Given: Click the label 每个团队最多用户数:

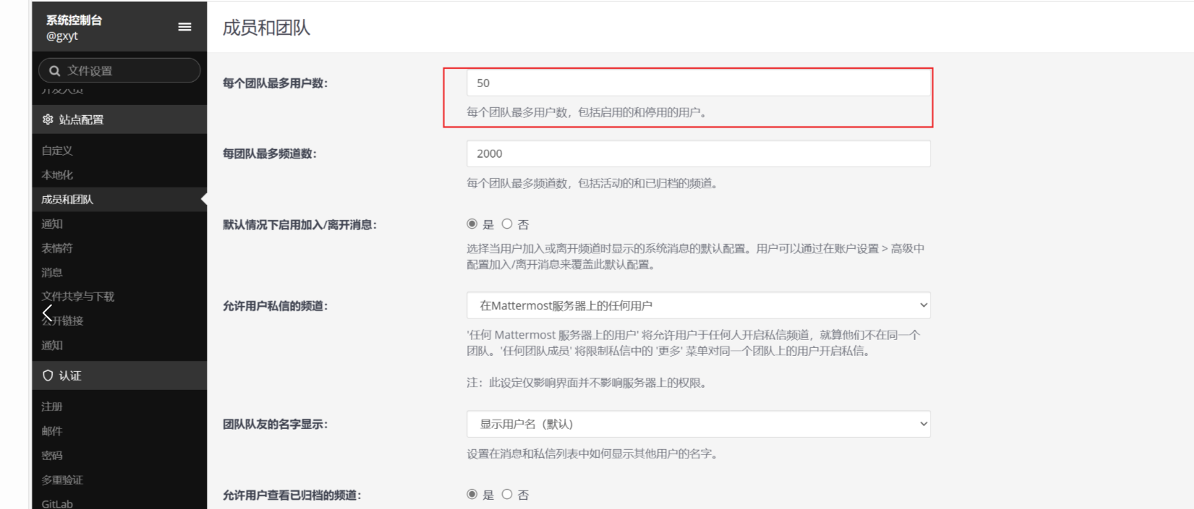Looking at the screenshot, I should pyautogui.click(x=275, y=83).
